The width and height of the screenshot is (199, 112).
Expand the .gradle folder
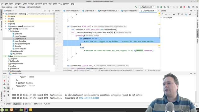(x=6, y=16)
